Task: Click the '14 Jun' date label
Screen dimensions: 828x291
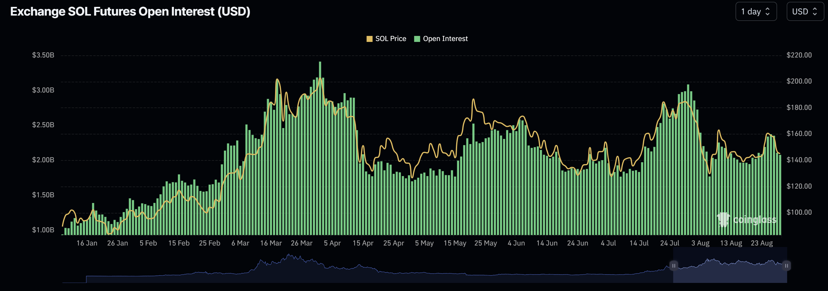Action: [x=547, y=243]
